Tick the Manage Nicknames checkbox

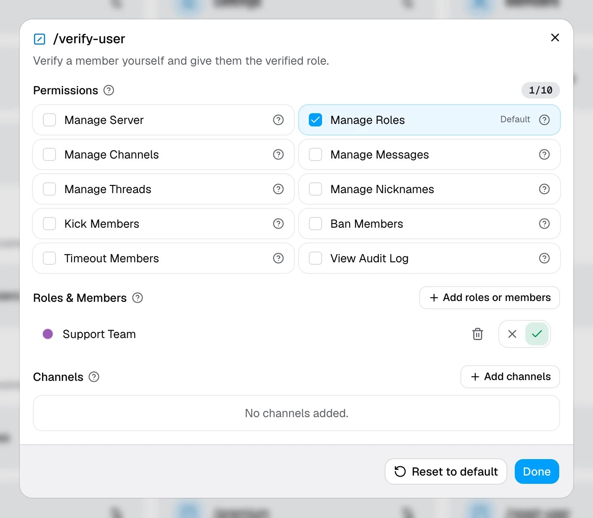[x=315, y=189]
